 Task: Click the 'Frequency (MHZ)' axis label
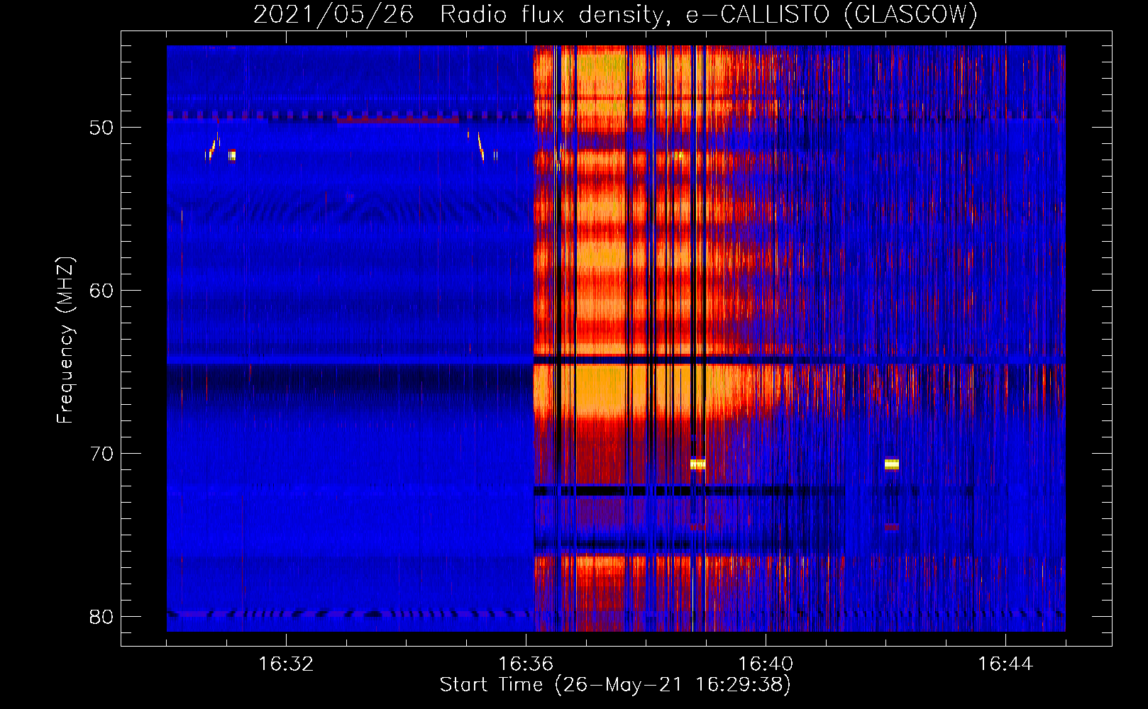click(x=65, y=340)
